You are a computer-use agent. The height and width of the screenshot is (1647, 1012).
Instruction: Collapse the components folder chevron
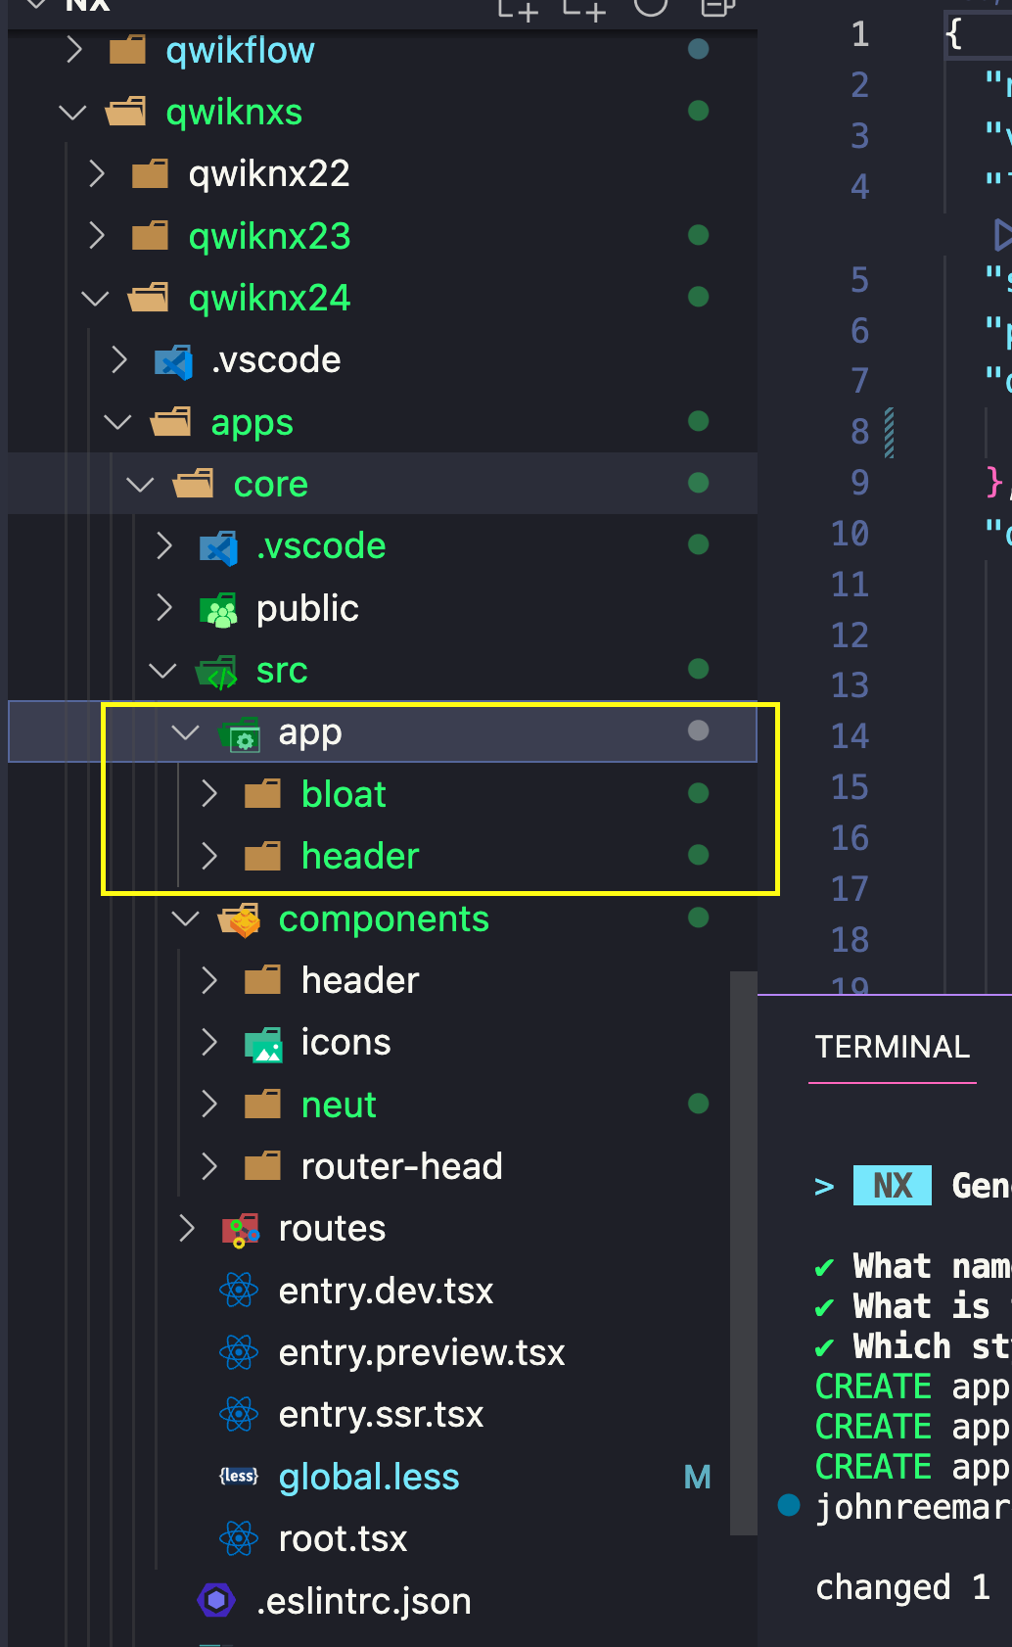click(185, 920)
